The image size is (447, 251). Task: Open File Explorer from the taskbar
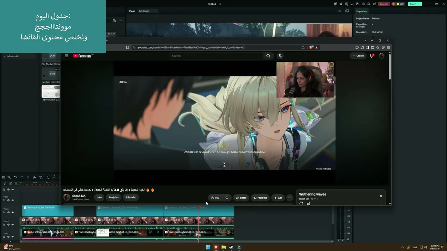(x=223, y=248)
